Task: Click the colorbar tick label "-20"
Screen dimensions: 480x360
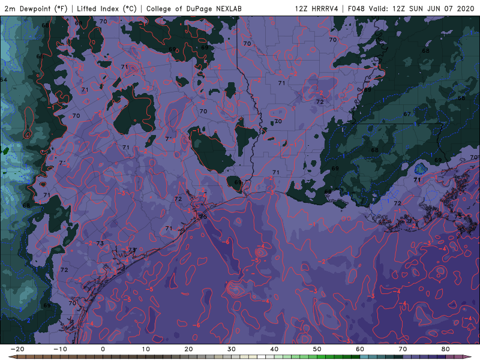Action: pos(17,349)
